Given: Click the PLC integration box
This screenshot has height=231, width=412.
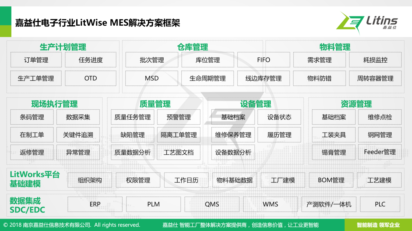Looking at the screenshot, I should tap(380, 204).
